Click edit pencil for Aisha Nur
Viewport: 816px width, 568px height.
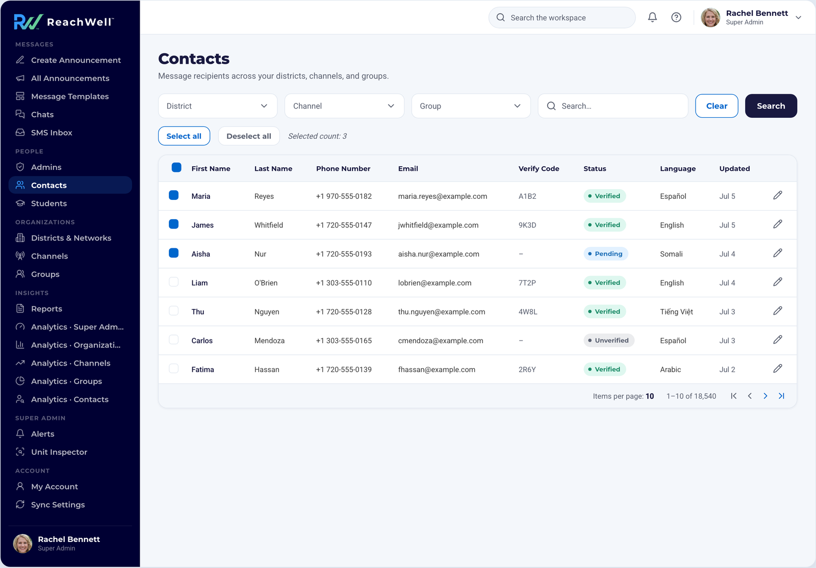[778, 253]
